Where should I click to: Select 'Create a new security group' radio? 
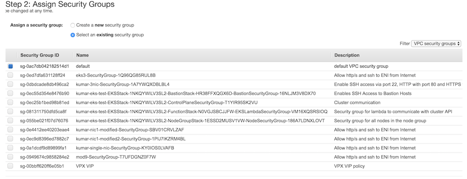(73, 25)
